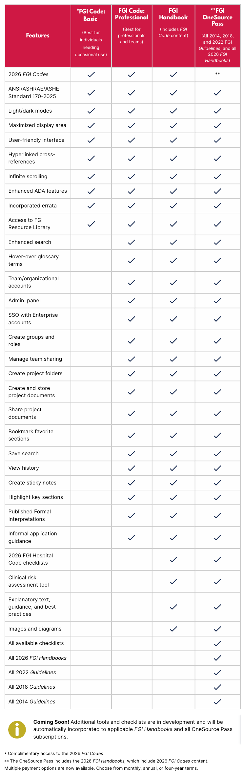Click Professional checkmark for Informal application guidance

coord(132,537)
